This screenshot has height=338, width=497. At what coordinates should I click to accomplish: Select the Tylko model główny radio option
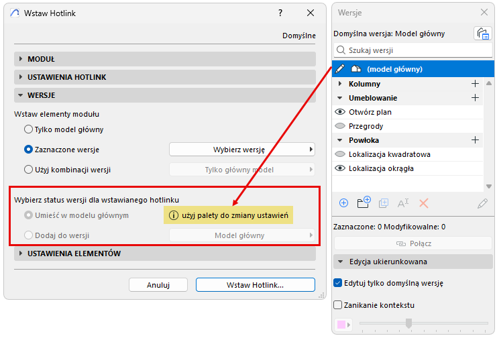tap(28, 129)
